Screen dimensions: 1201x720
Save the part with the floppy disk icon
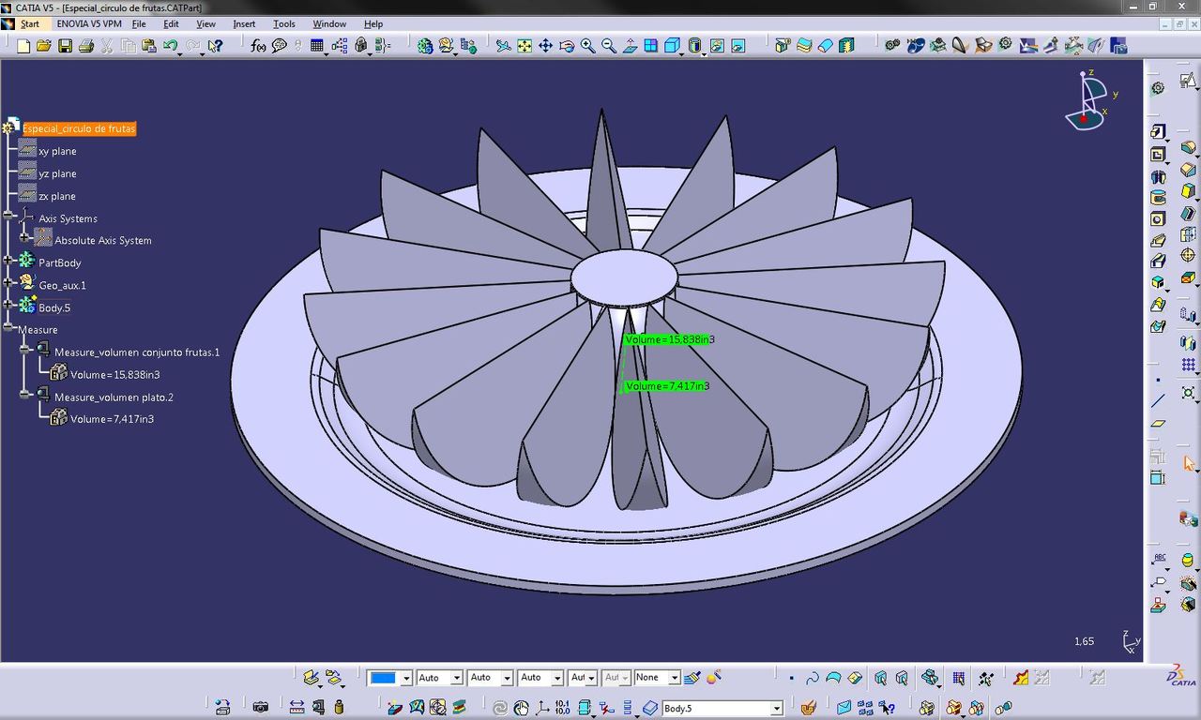(65, 45)
